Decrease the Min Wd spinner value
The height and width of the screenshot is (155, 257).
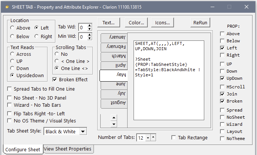[90, 38]
